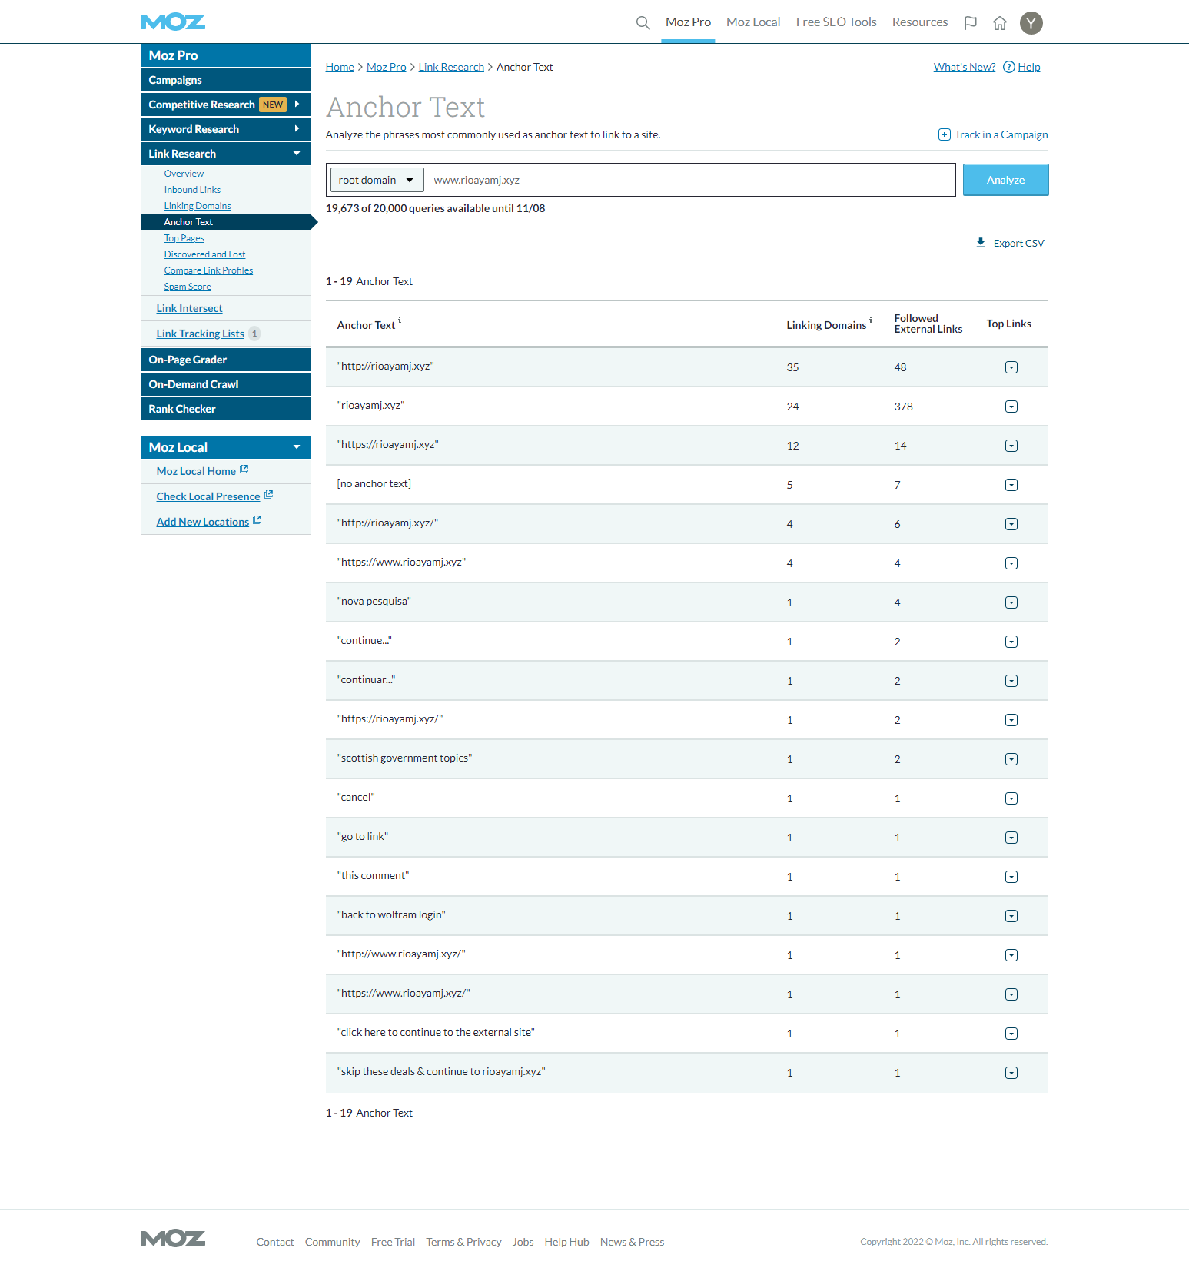Click the 378 followed links value
This screenshot has height=1281, width=1189.
pos(903,407)
